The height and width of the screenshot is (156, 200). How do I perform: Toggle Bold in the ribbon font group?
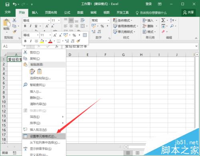(x=25, y=26)
